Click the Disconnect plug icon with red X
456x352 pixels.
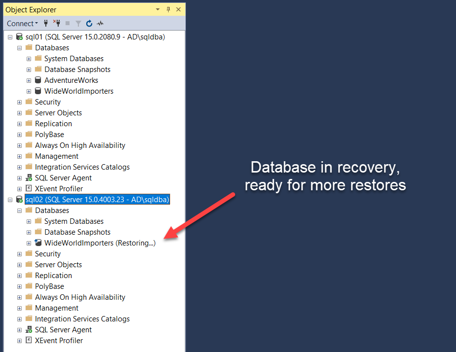[57, 23]
